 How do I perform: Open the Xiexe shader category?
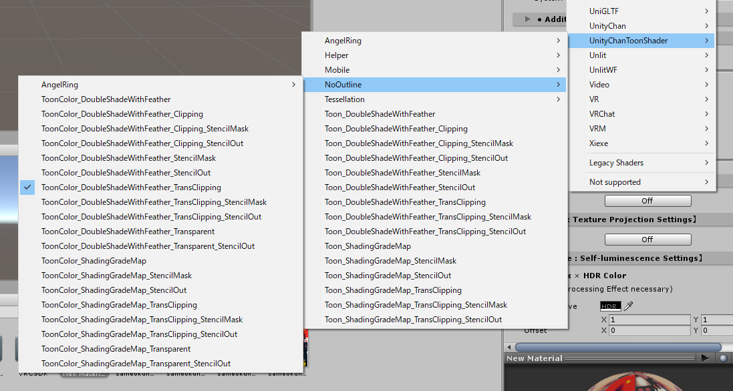[642, 143]
